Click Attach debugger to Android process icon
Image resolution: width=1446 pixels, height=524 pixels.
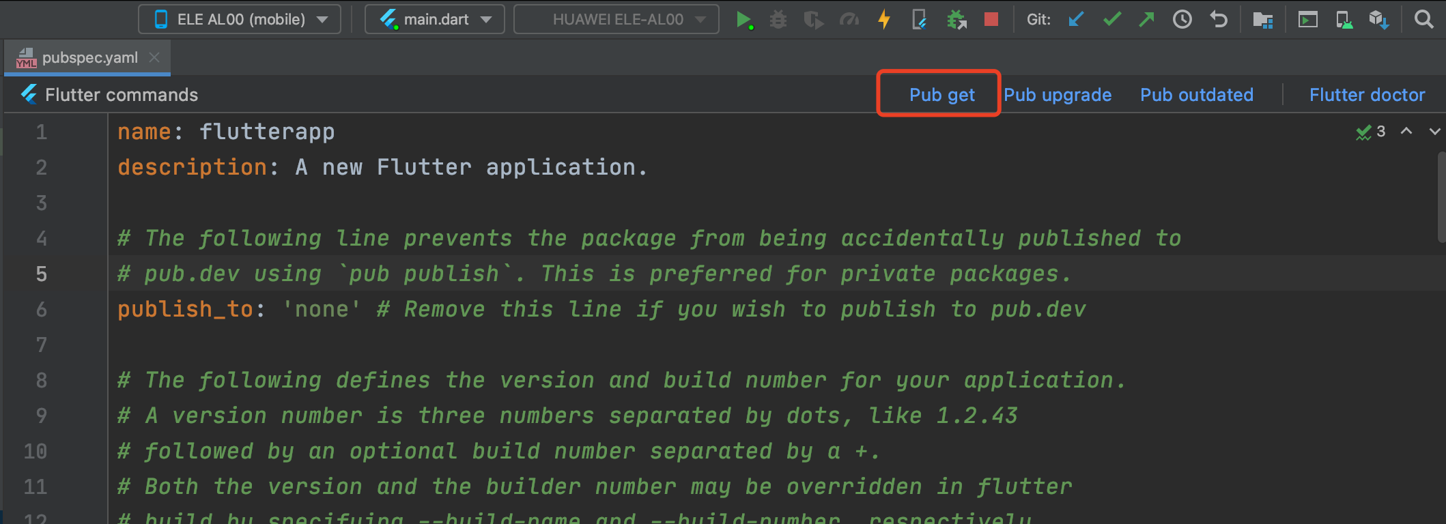tap(956, 20)
